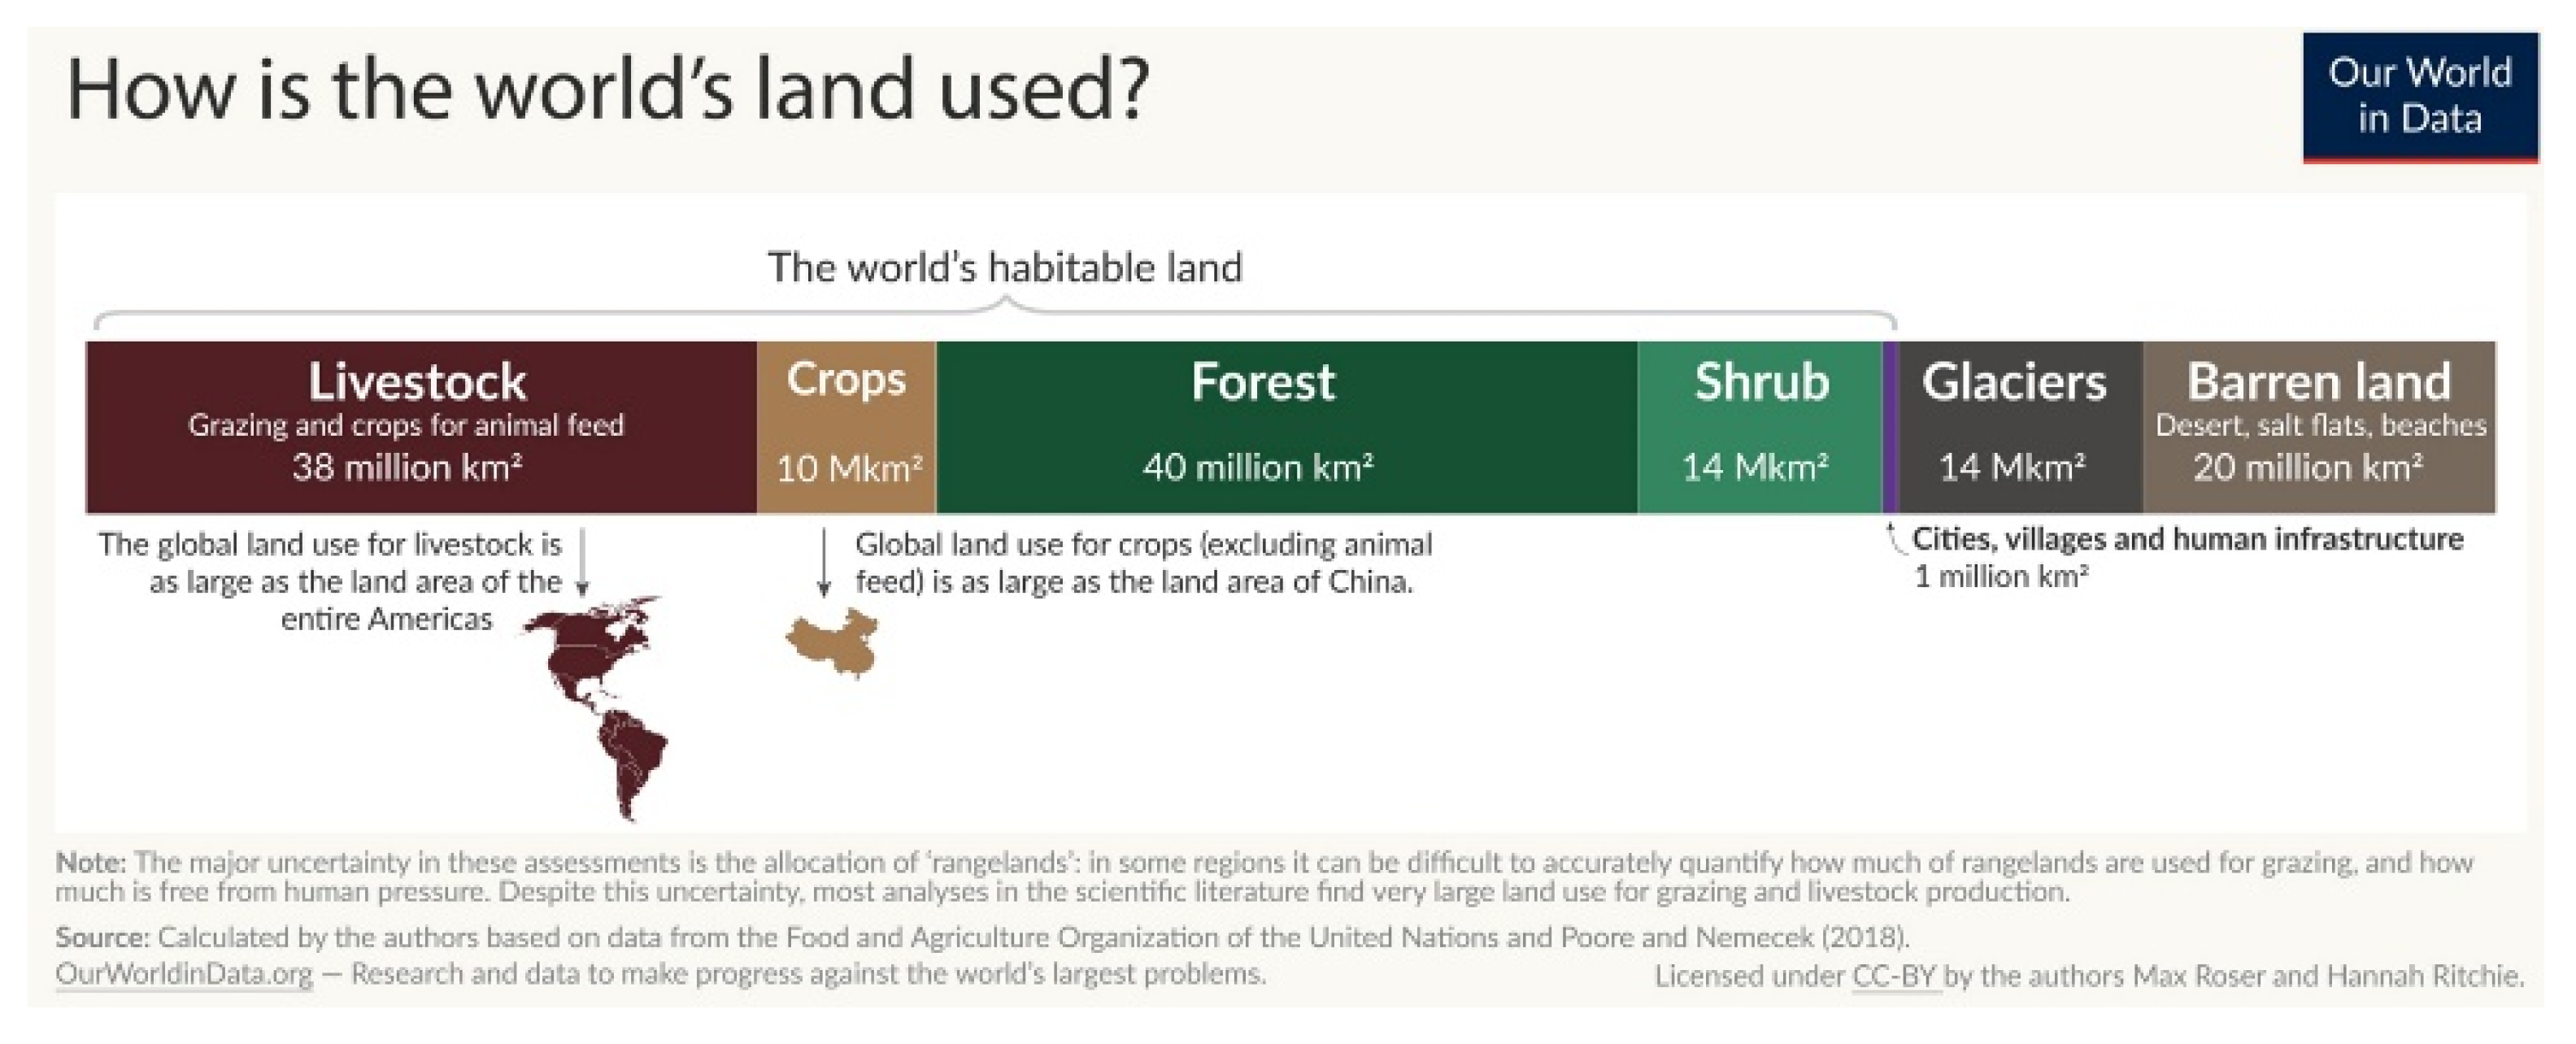
Task: Select the Livestock bar segment
Action: pyautogui.click(x=421, y=427)
